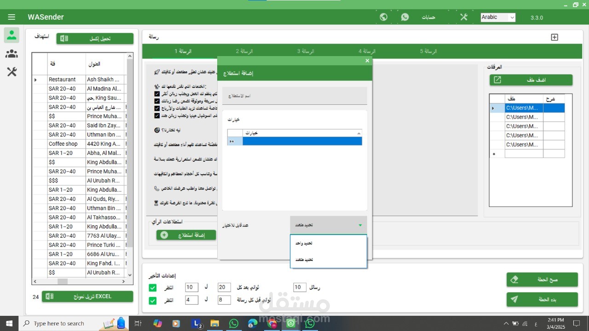The height and width of the screenshot is (331, 589).
Task: Click the selected blue options row cell
Action: [302, 142]
